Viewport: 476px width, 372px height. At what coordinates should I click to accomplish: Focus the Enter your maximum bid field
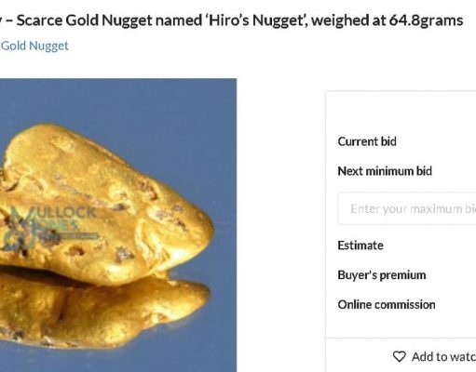[407, 208]
